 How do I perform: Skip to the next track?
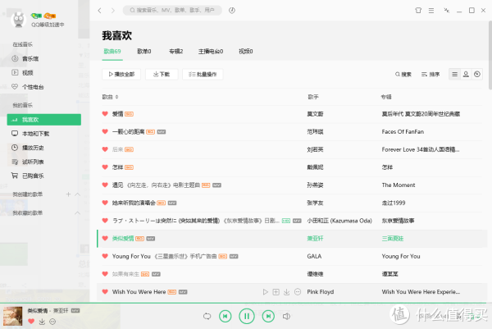click(x=268, y=316)
